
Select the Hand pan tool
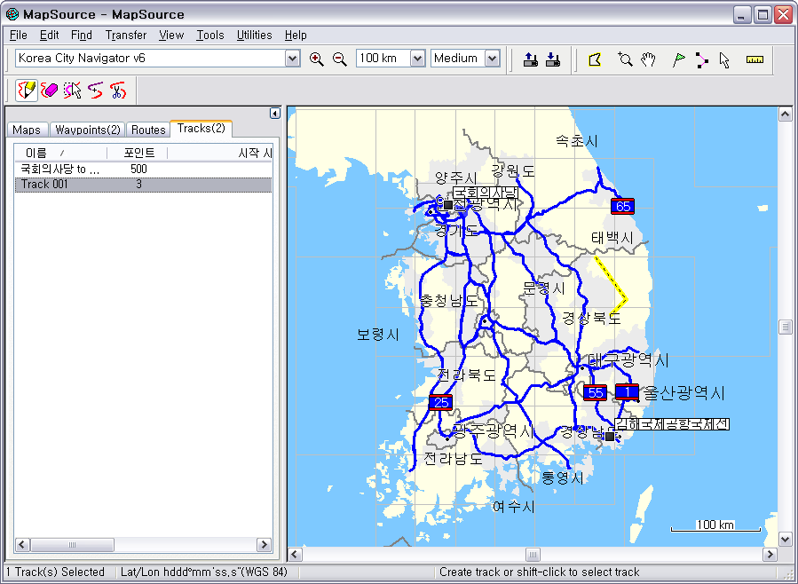(x=648, y=59)
